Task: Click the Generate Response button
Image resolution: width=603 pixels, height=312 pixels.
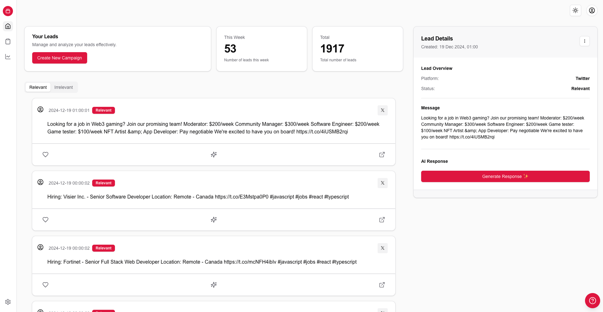Action: click(x=505, y=176)
